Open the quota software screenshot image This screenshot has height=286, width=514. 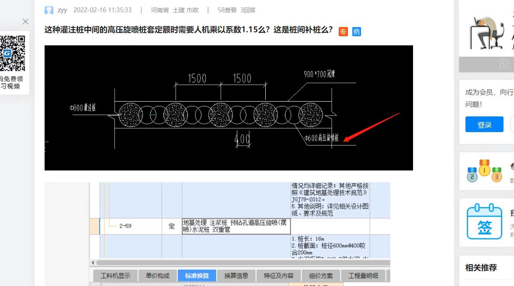pyautogui.click(x=217, y=234)
